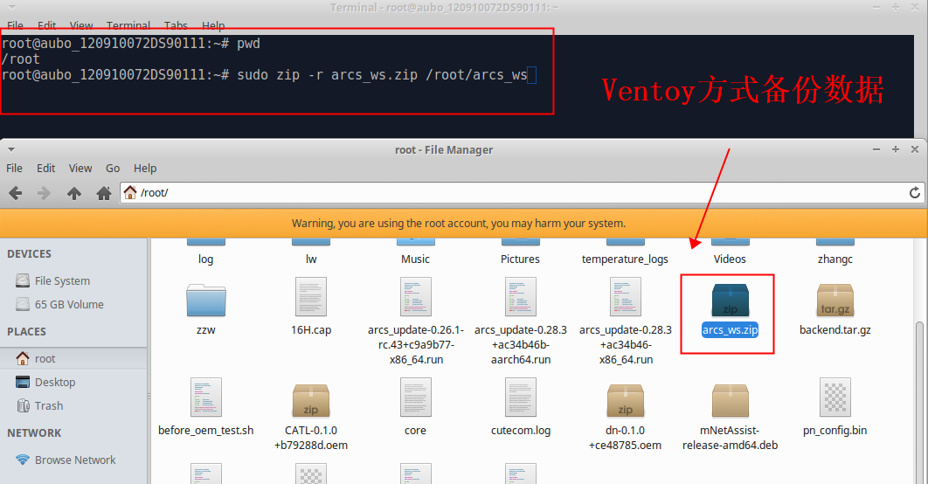The image size is (928, 484).
Task: Select CATL-0.1.0+b79288d.oem package icon
Action: click(x=311, y=401)
